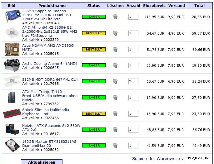This screenshot has height=164, width=214.
Task: Click BESTELLT status badge for Asus M2A-VM
Action: tap(94, 50)
